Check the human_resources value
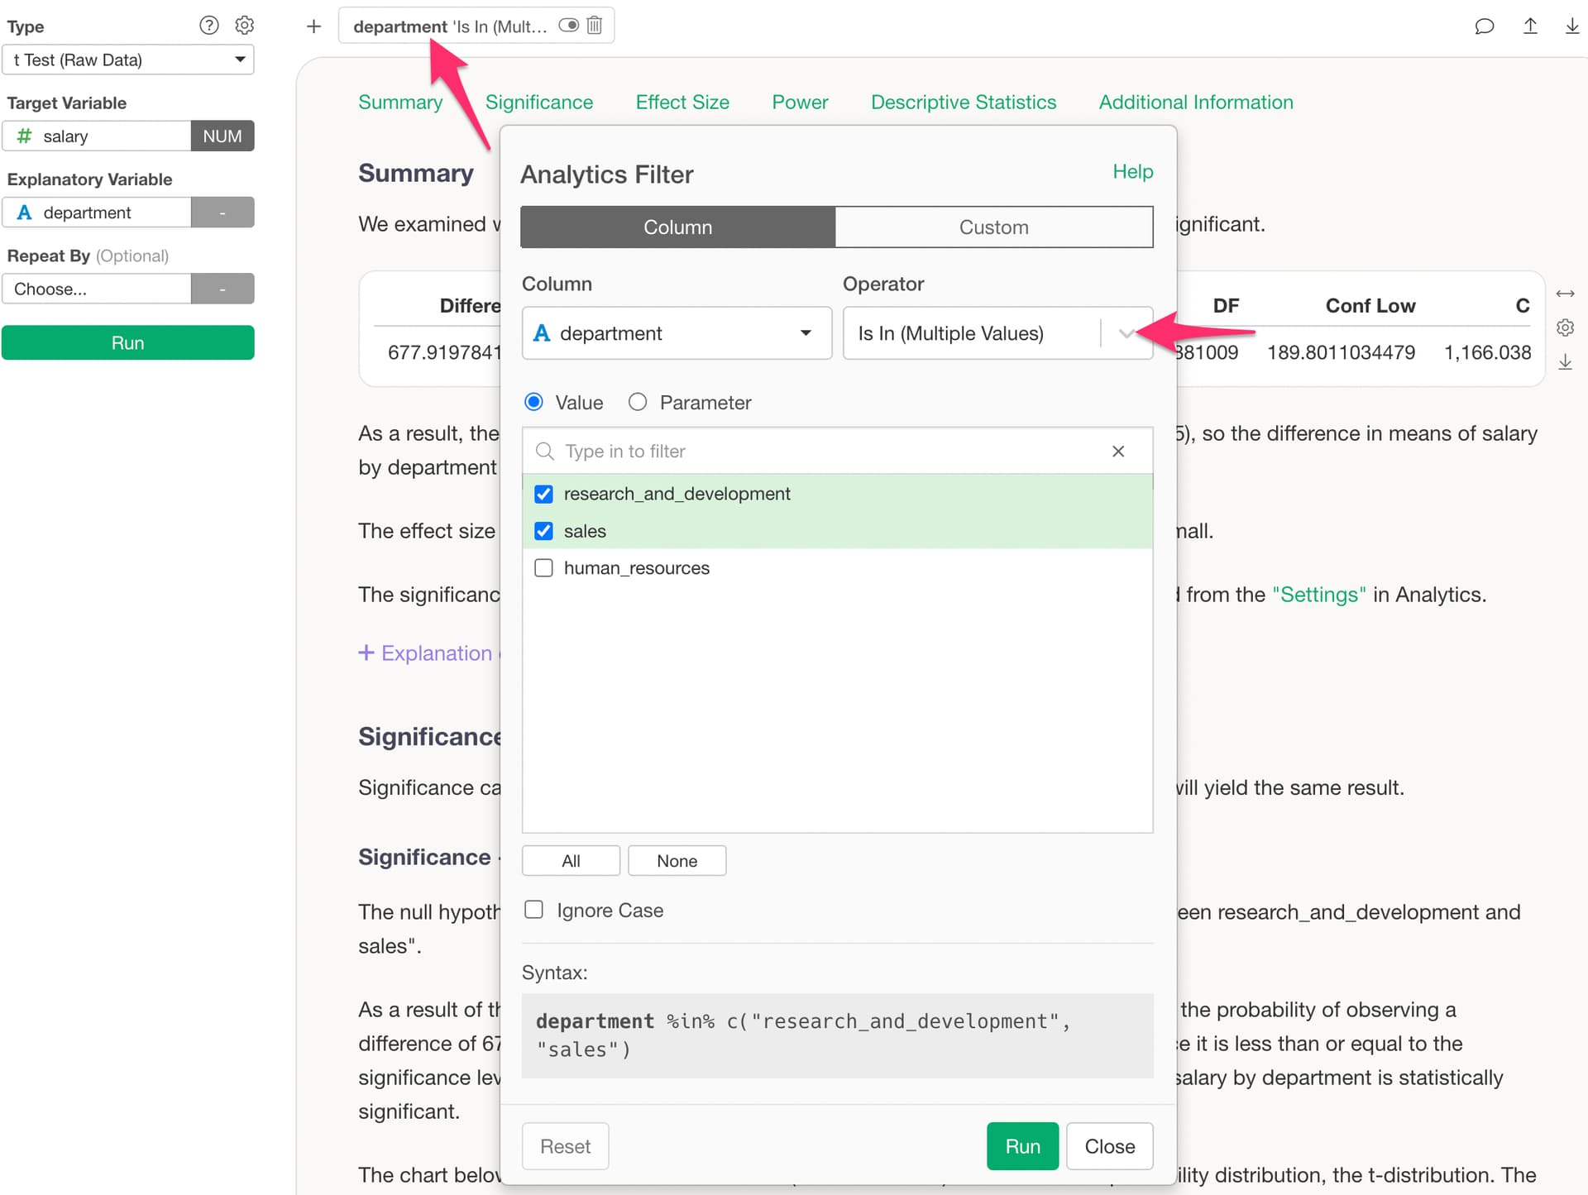The image size is (1588, 1195). point(543,568)
